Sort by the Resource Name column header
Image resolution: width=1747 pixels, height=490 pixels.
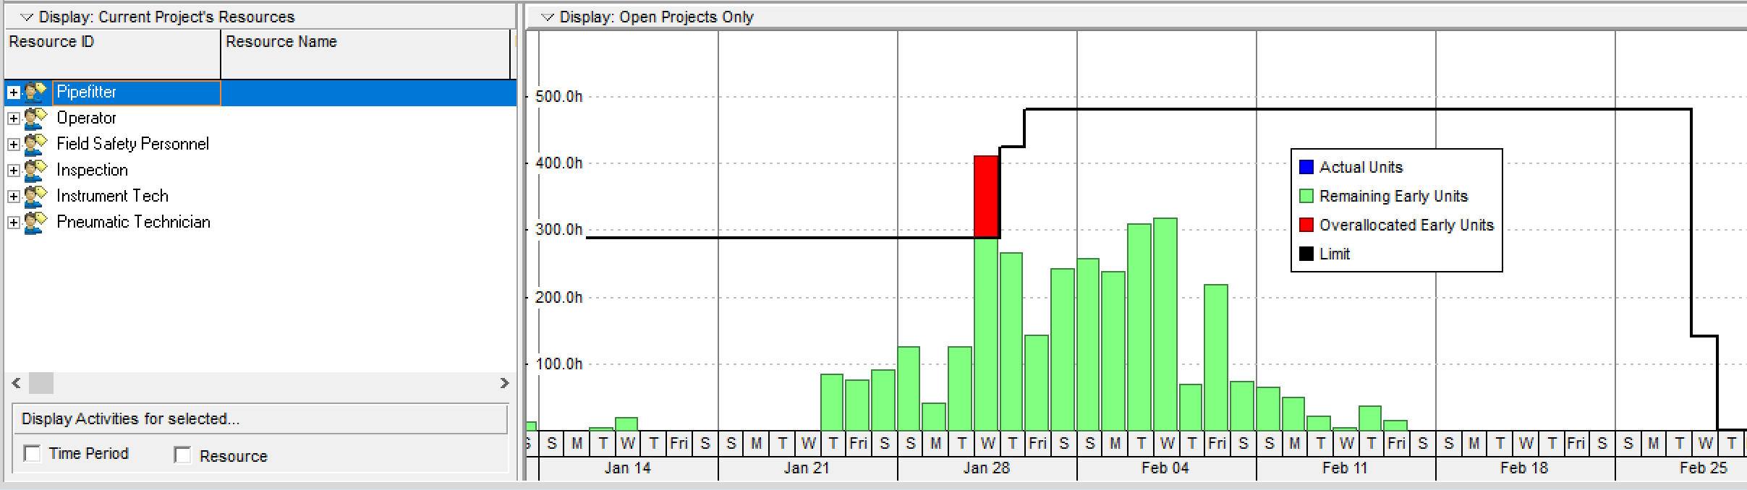[365, 54]
